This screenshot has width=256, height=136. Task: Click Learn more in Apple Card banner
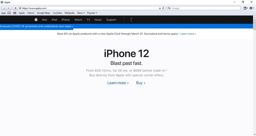pyautogui.click(x=188, y=34)
